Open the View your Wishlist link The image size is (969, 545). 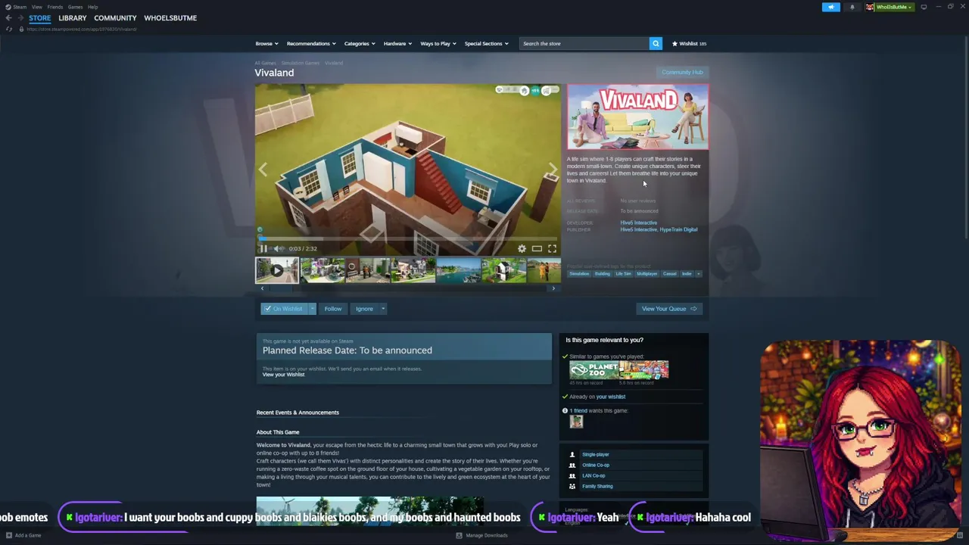coord(283,375)
